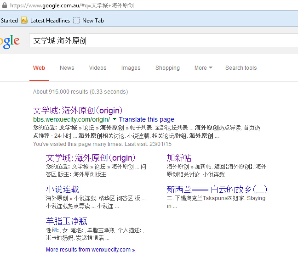Switch to the Videos tab
298x263 pixels.
pos(97,67)
